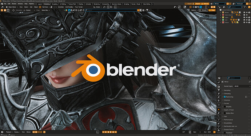This screenshot has height=136, width=251.
Task: Open the Scene properties tab icon
Action: (219, 97)
